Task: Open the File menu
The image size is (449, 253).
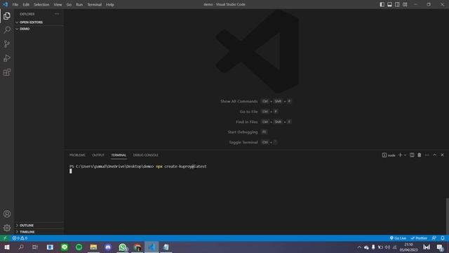Action: (15, 4)
